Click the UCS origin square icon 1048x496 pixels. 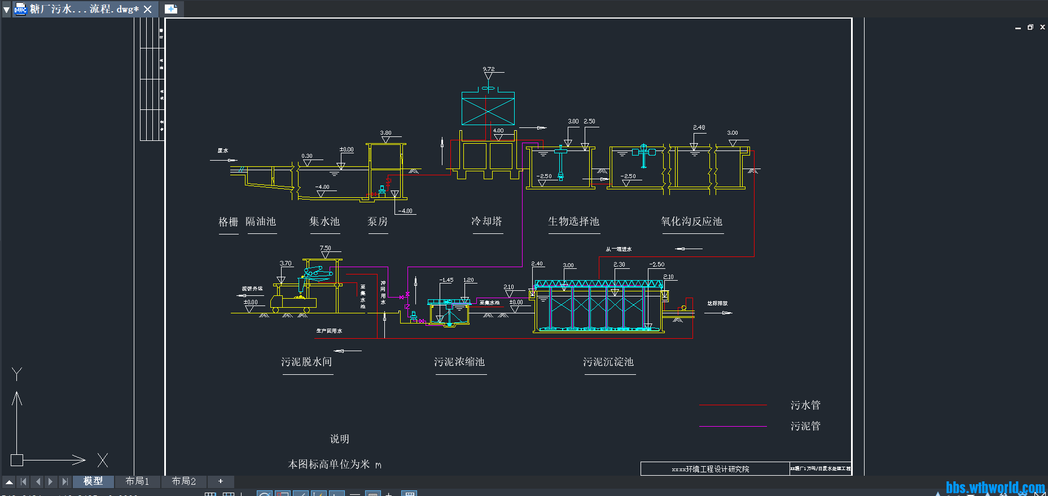click(17, 460)
